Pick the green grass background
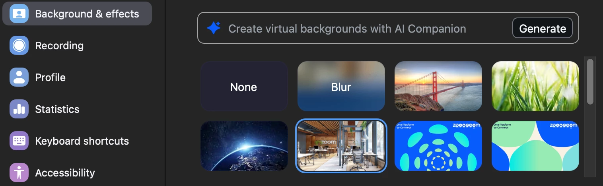Viewport: 603px width, 186px height. 535,86
